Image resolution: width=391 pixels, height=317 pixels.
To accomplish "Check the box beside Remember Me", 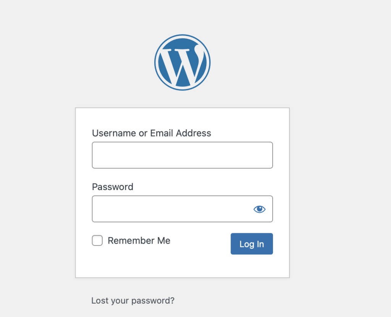I will 97,241.
